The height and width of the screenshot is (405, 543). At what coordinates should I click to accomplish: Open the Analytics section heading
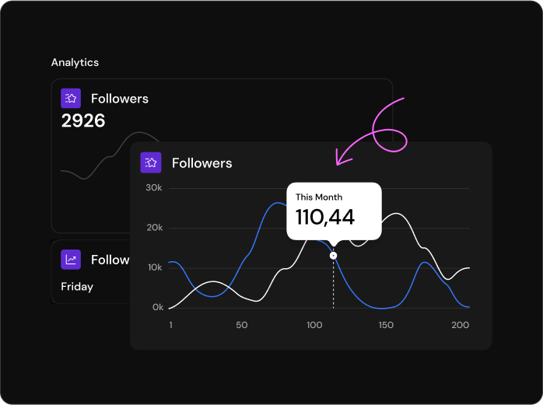75,62
